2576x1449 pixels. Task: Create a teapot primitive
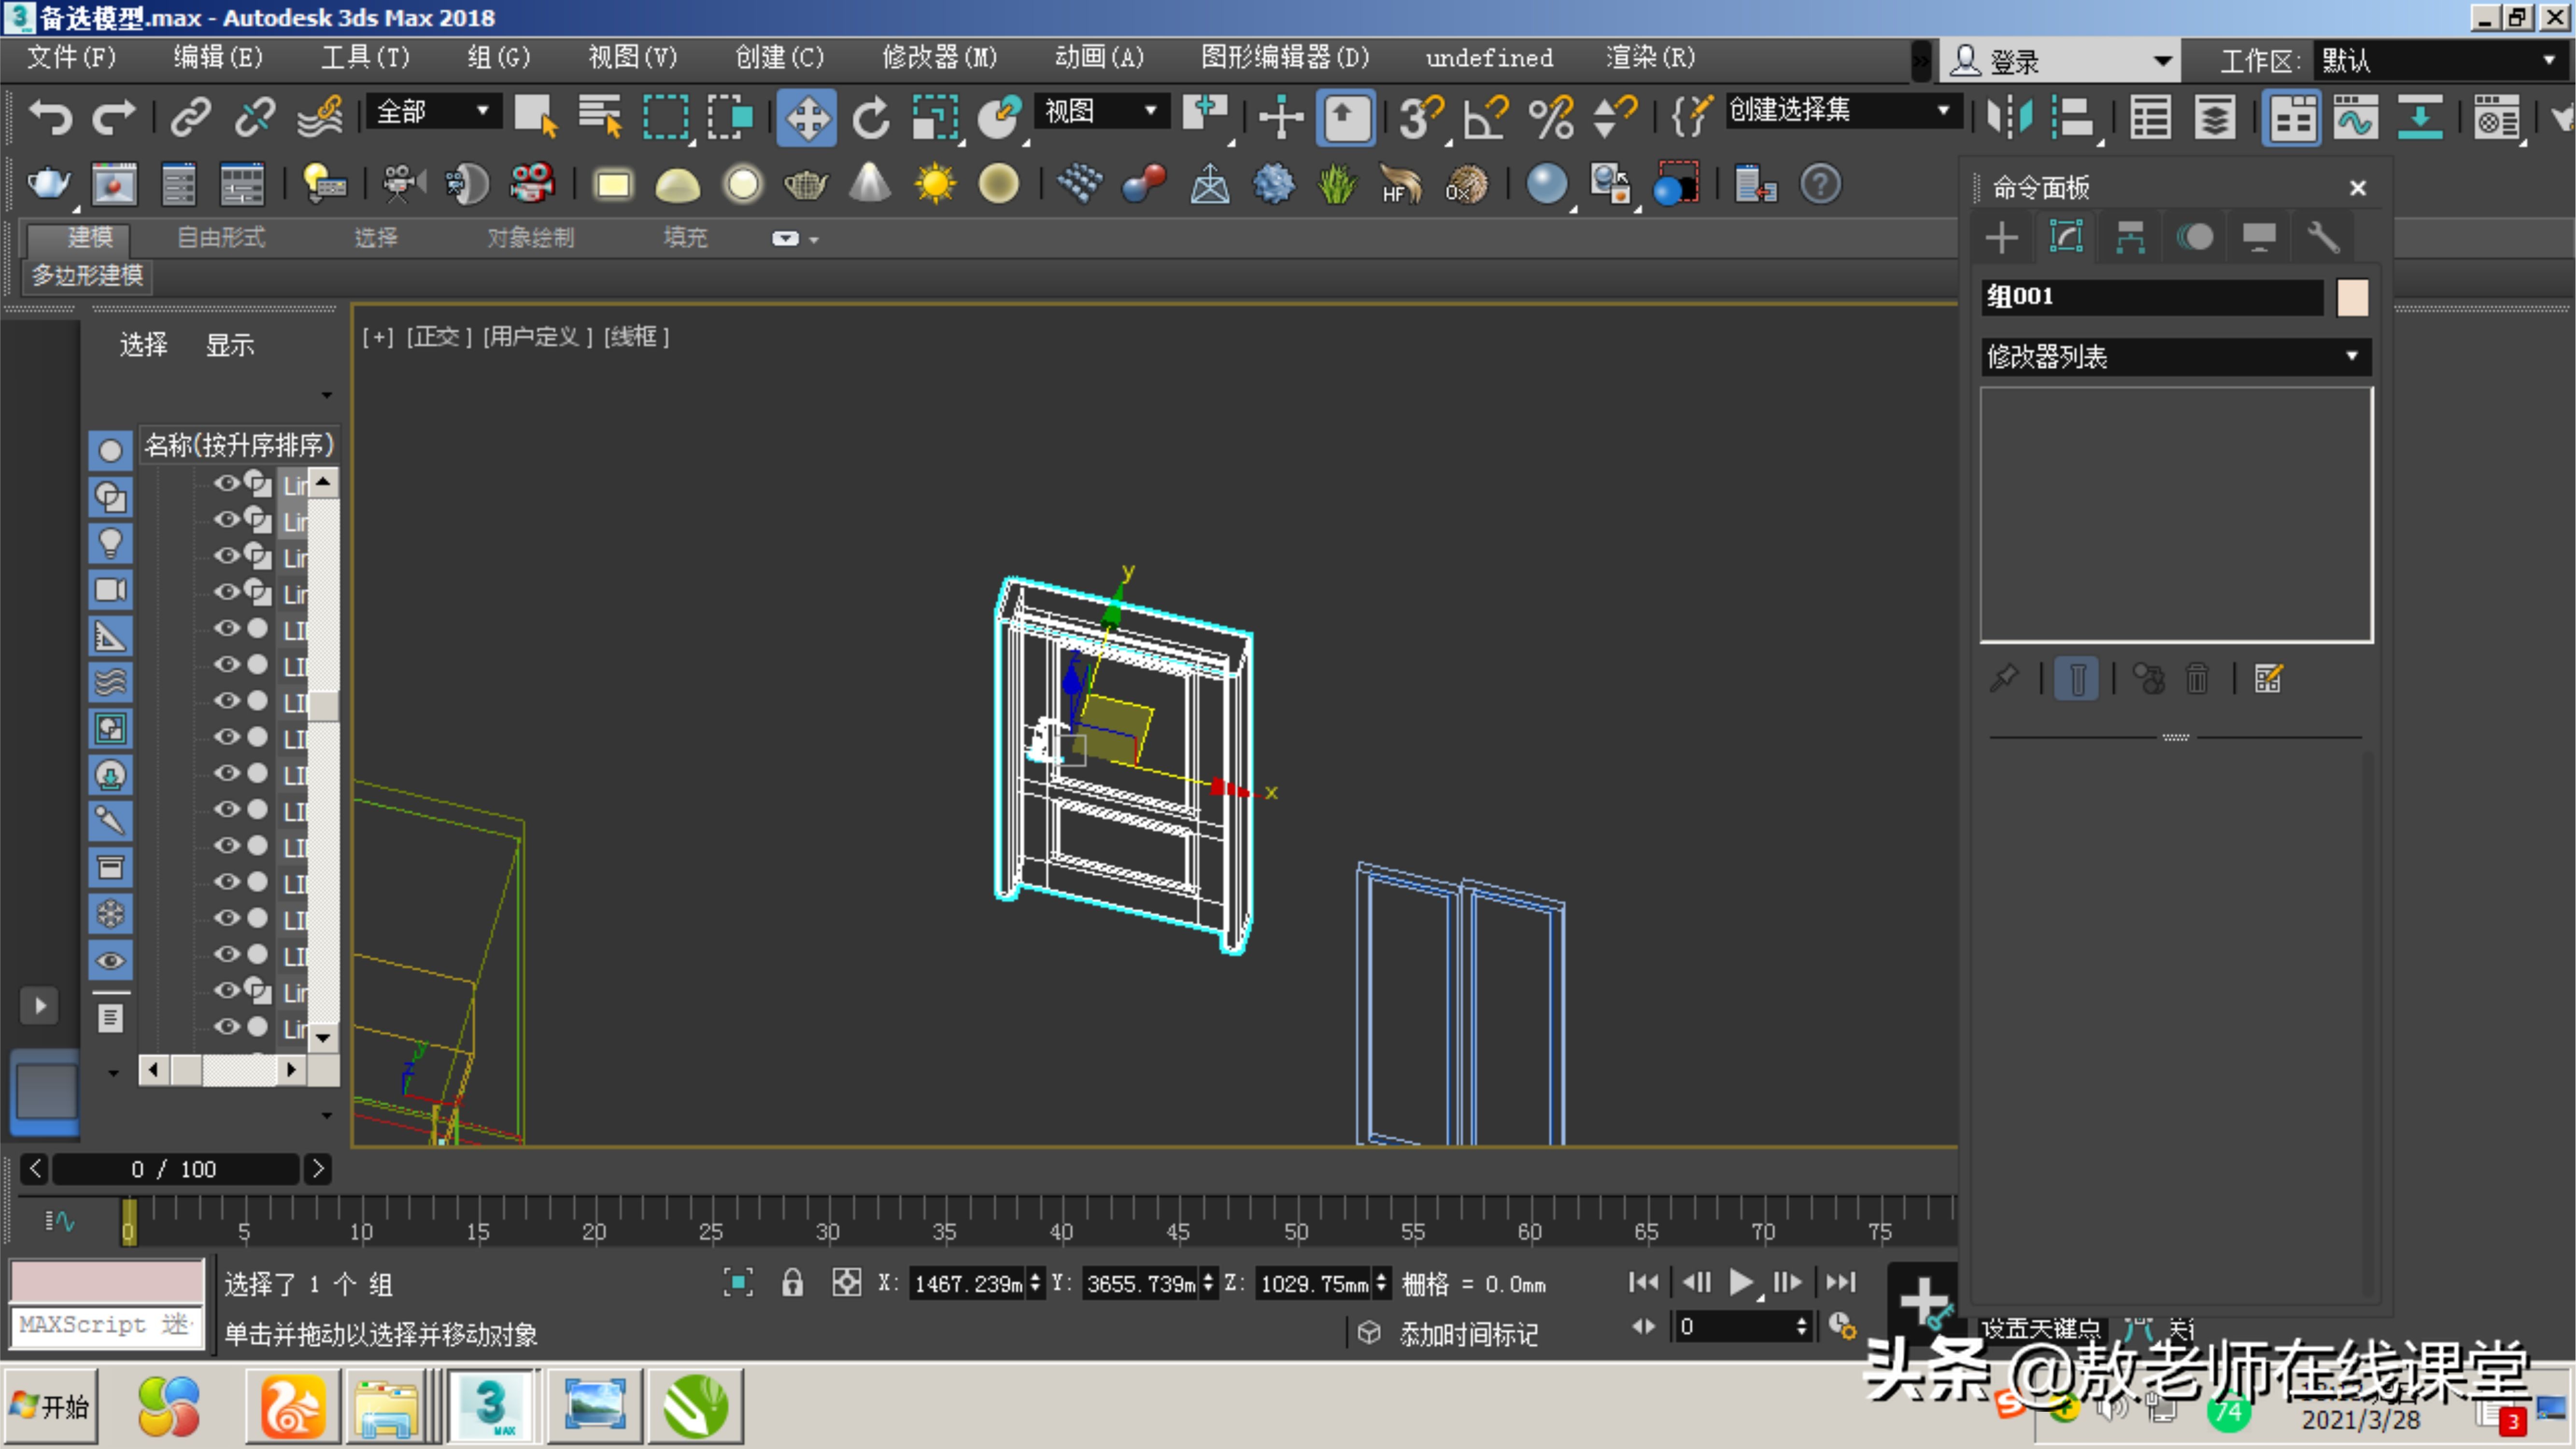[x=806, y=183]
